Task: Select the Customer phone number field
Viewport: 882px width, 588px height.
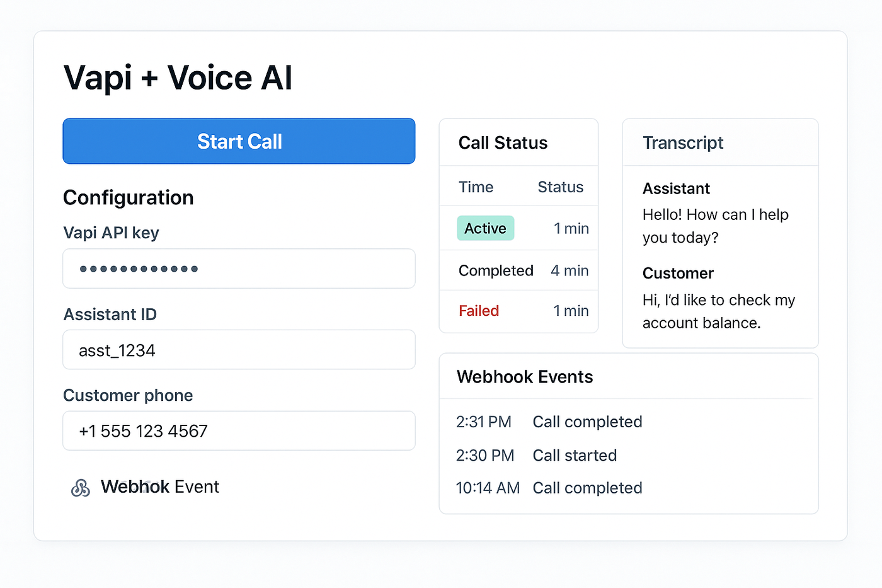Action: pyautogui.click(x=239, y=431)
